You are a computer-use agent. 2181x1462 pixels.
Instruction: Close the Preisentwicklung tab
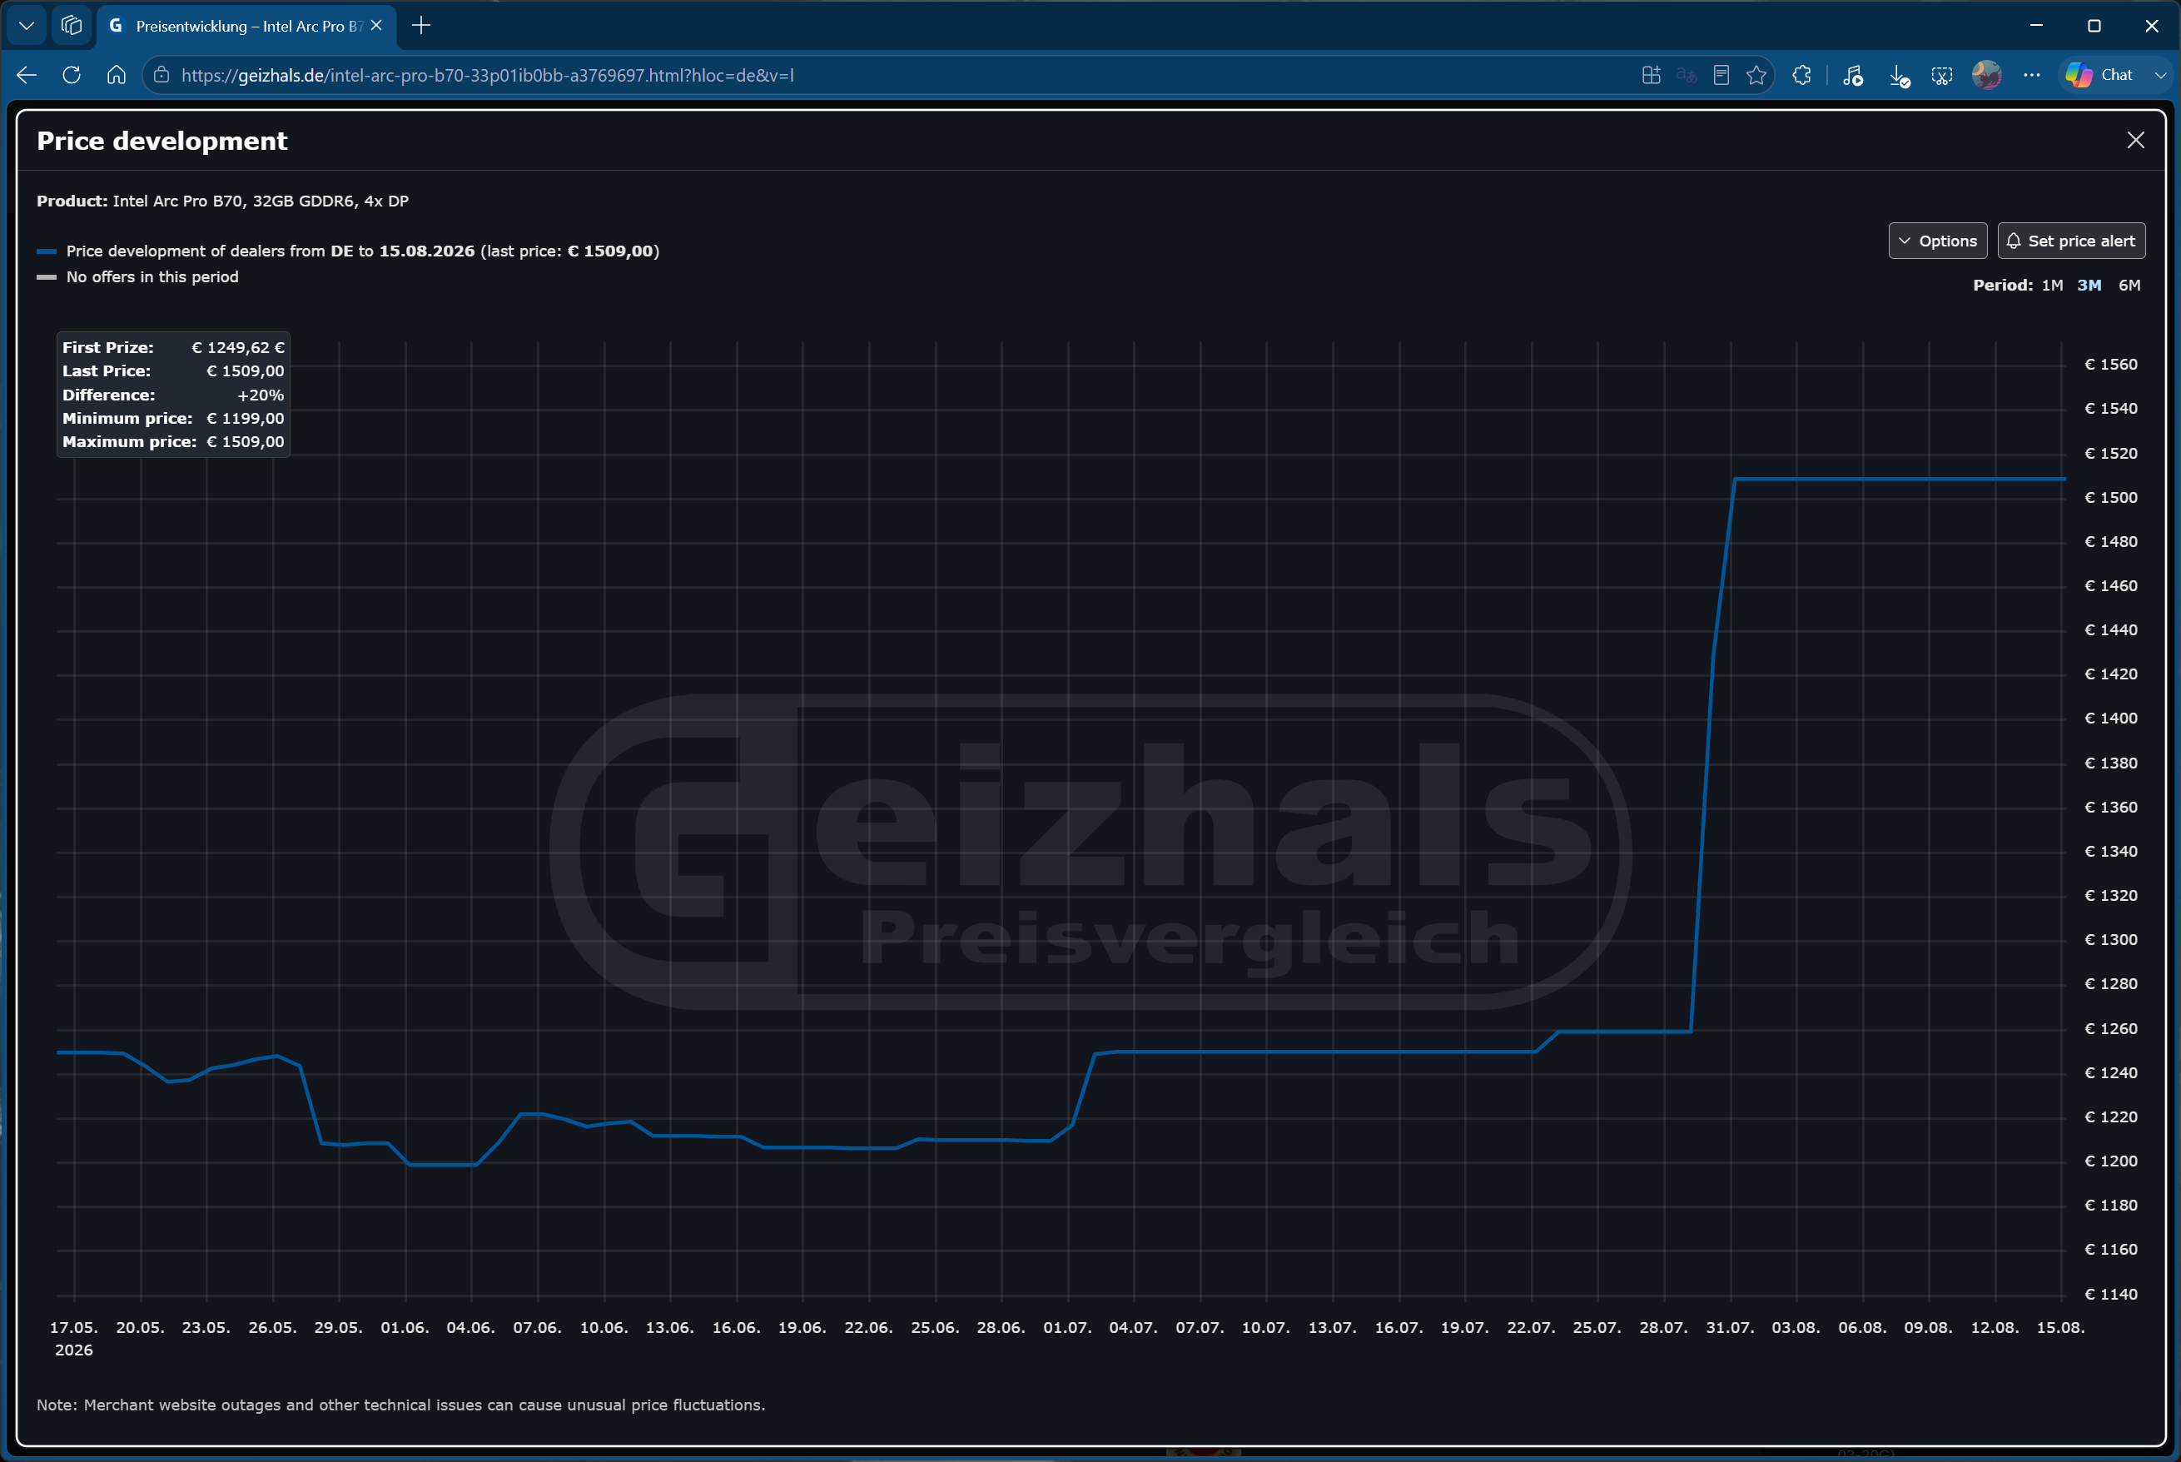375,26
